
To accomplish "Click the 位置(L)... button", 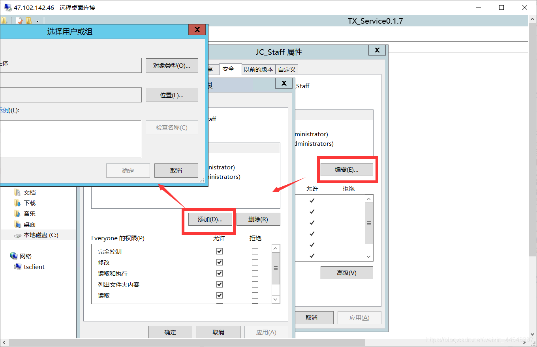I will click(x=172, y=95).
